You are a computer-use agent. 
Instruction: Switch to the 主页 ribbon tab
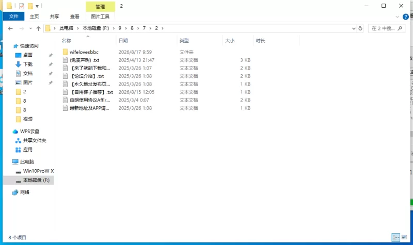pyautogui.click(x=34, y=17)
